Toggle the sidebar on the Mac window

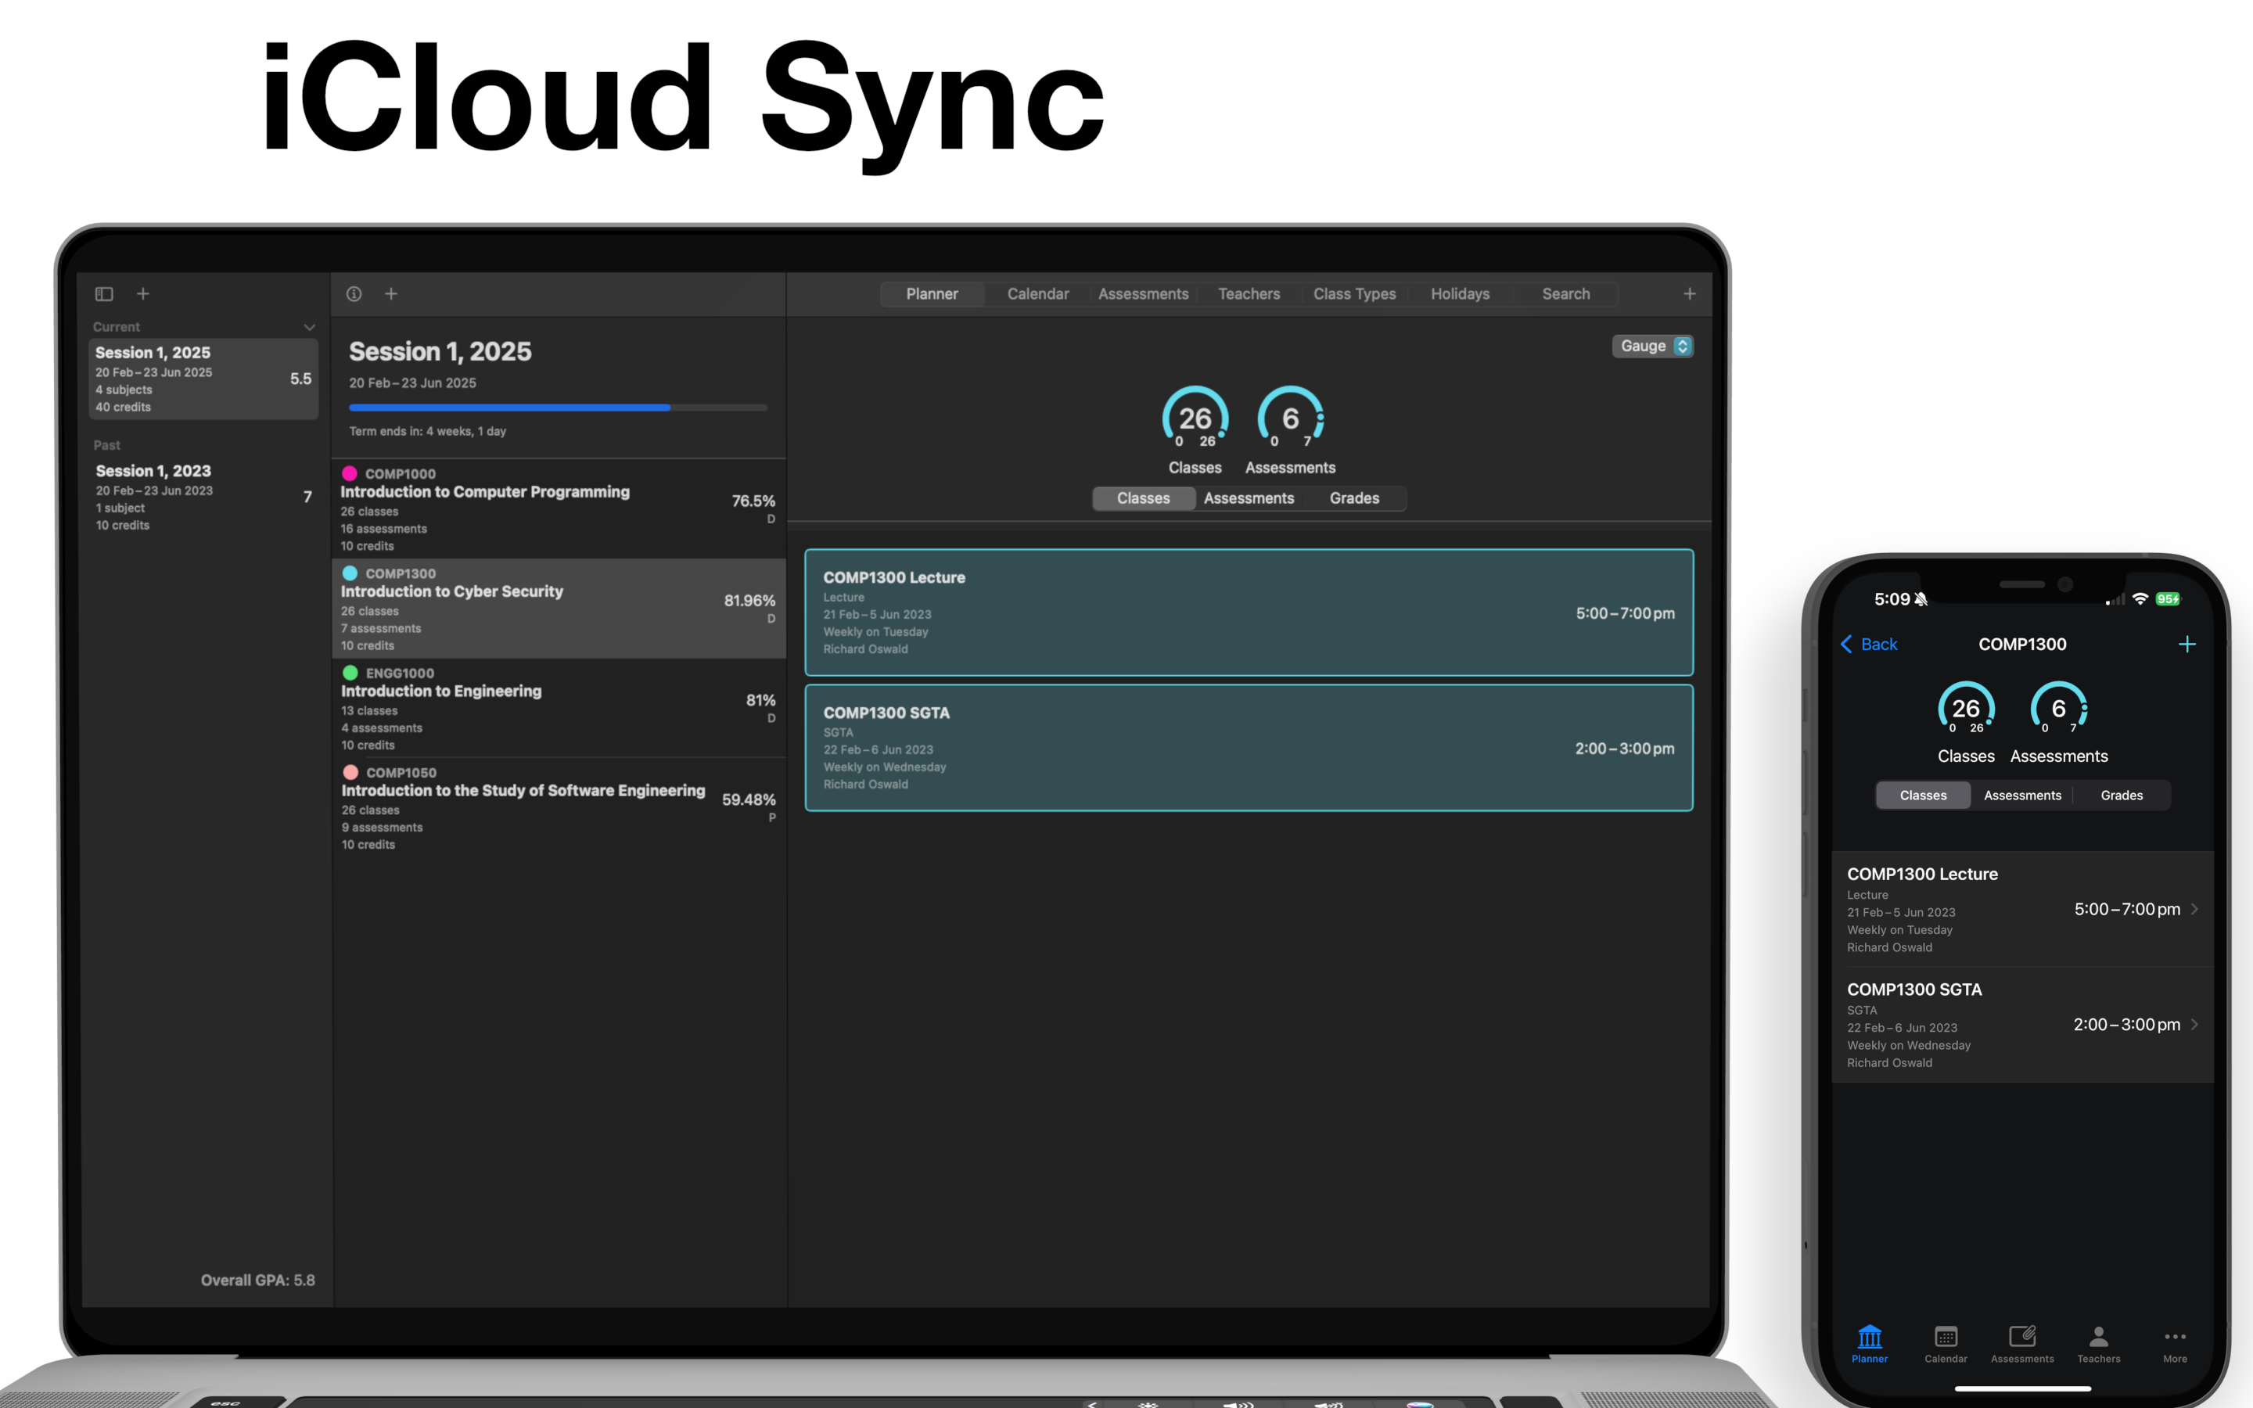click(104, 294)
